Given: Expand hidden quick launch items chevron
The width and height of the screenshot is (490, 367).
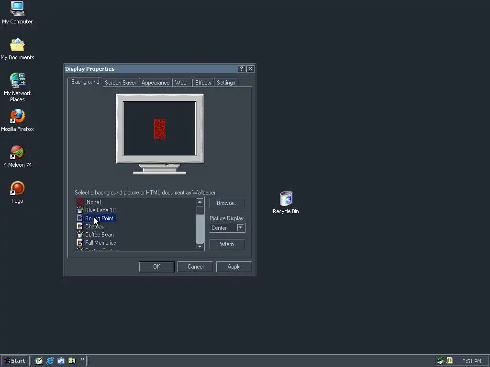Looking at the screenshot, I should [82, 359].
